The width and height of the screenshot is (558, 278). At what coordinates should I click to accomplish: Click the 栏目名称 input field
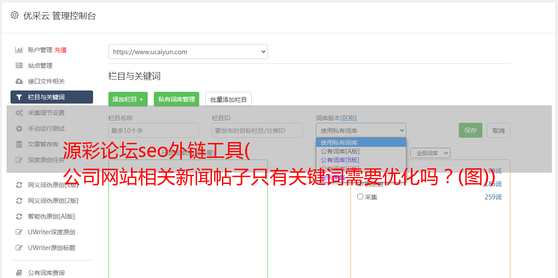[x=153, y=130]
